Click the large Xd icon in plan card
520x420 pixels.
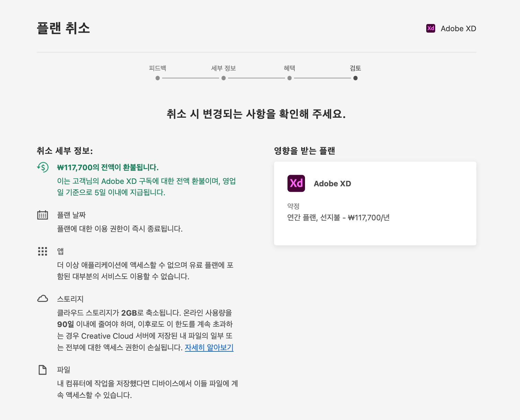tap(296, 183)
